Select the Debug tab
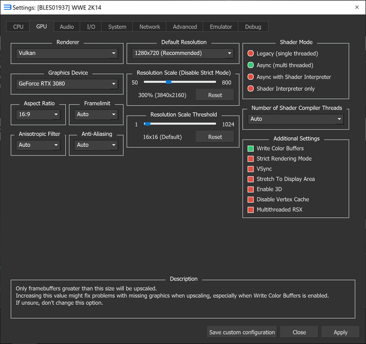Screen dimensions: 366x344 click(253, 27)
